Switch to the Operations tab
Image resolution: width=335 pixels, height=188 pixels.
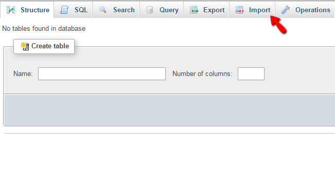click(x=305, y=10)
